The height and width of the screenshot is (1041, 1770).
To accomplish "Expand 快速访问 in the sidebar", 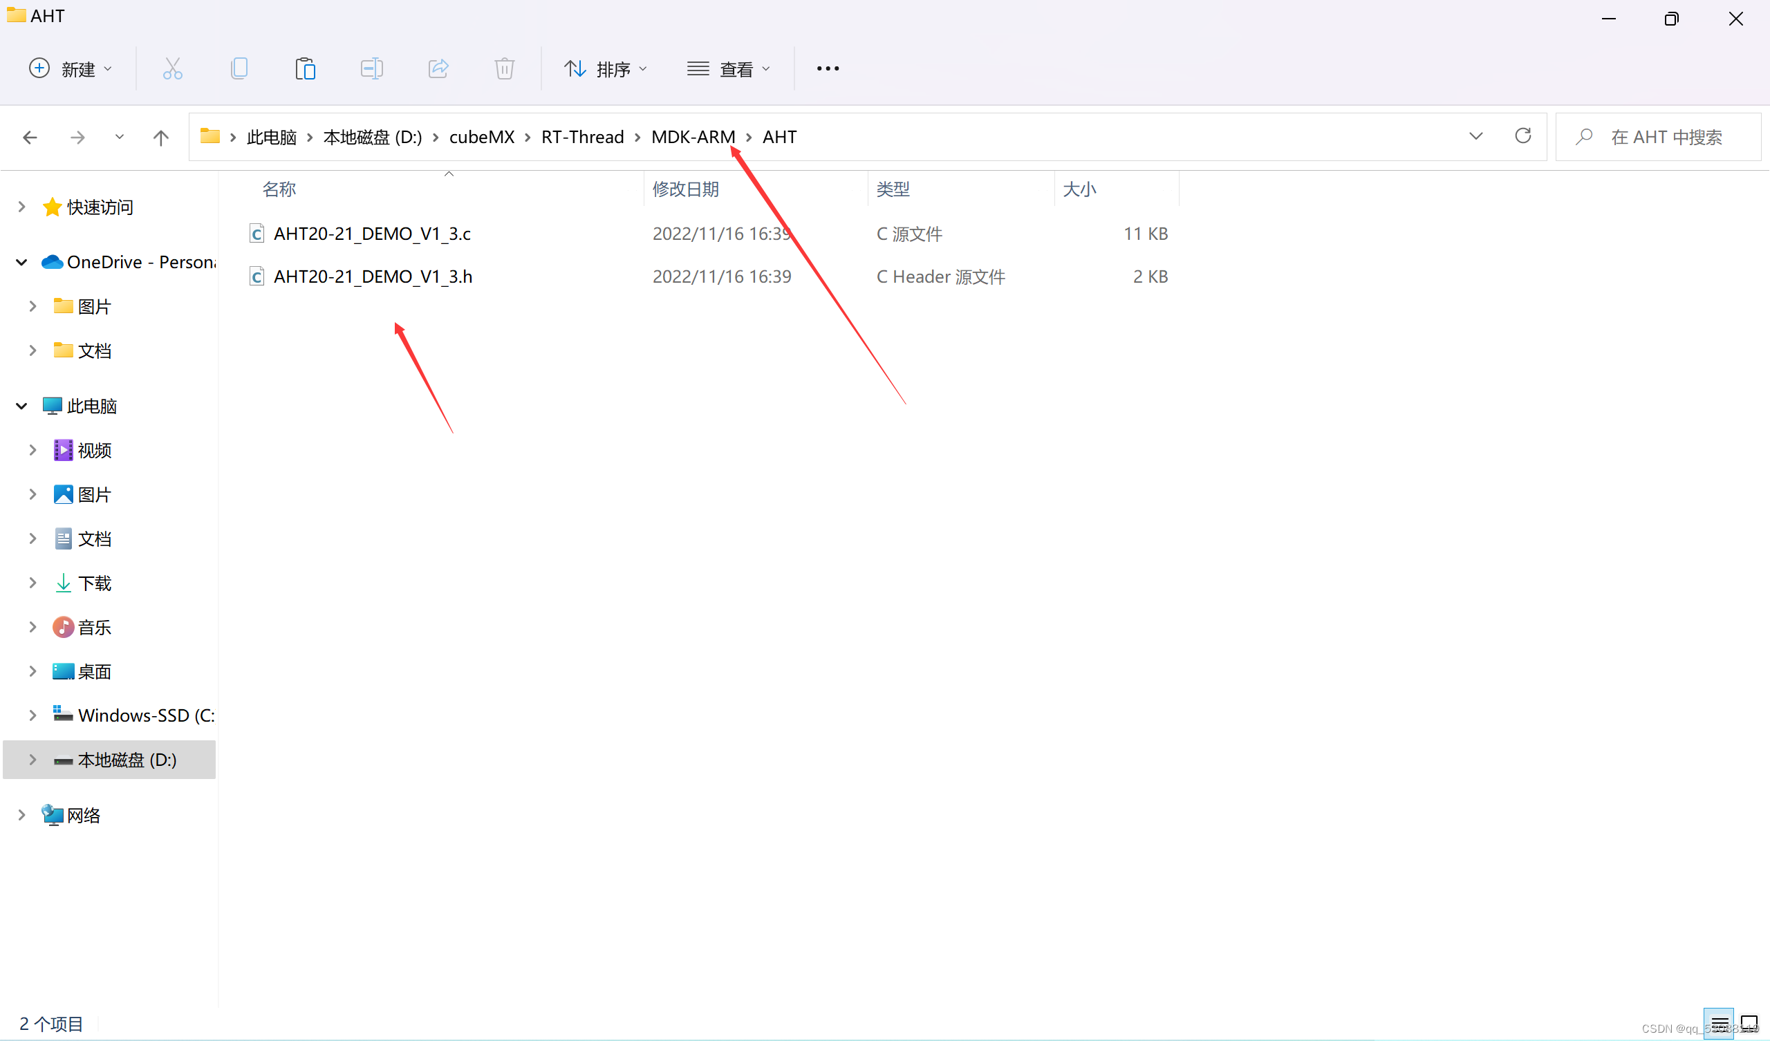I will (x=21, y=207).
